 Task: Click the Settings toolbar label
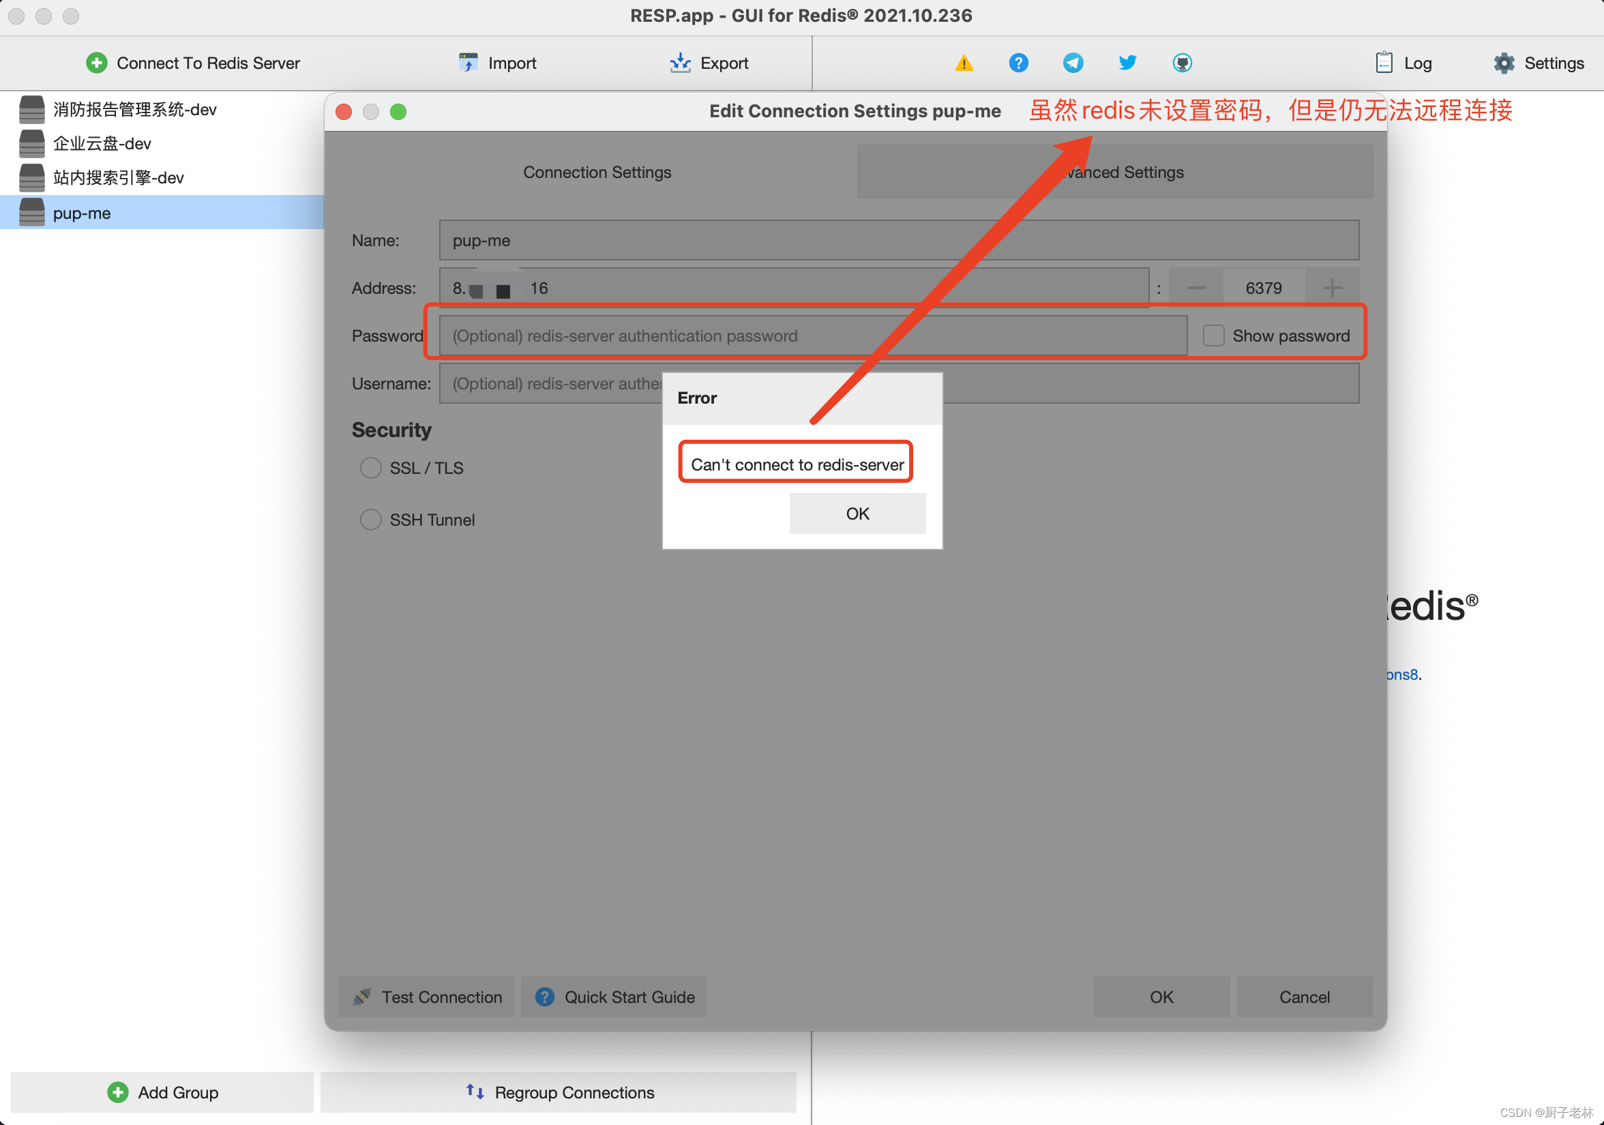[1554, 63]
